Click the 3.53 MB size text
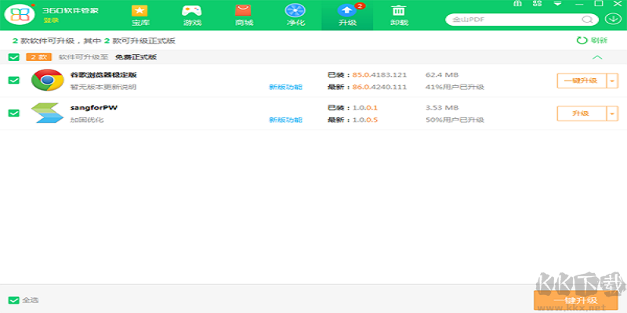Image resolution: width=627 pixels, height=313 pixels. tap(442, 107)
